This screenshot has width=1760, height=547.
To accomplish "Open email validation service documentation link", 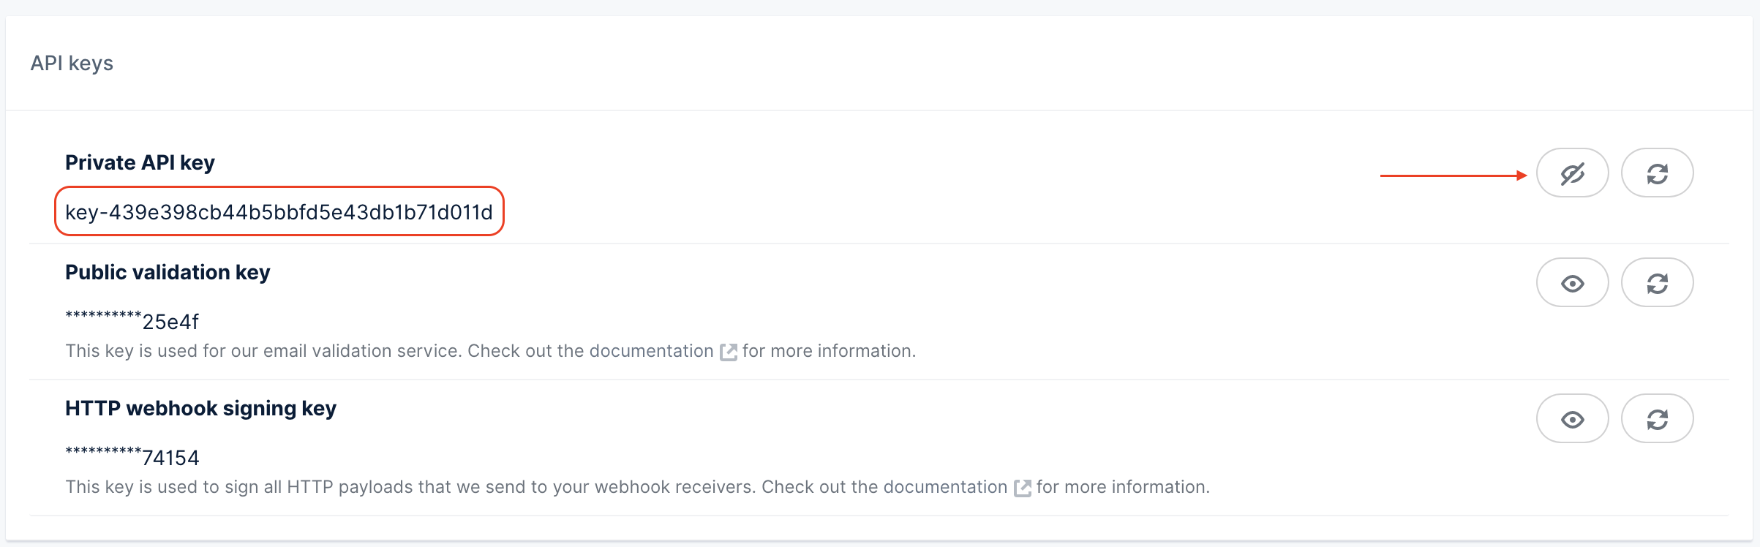I will point(651,352).
